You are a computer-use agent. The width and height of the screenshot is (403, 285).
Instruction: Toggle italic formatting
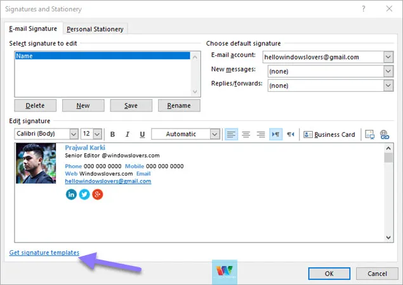tap(127, 134)
